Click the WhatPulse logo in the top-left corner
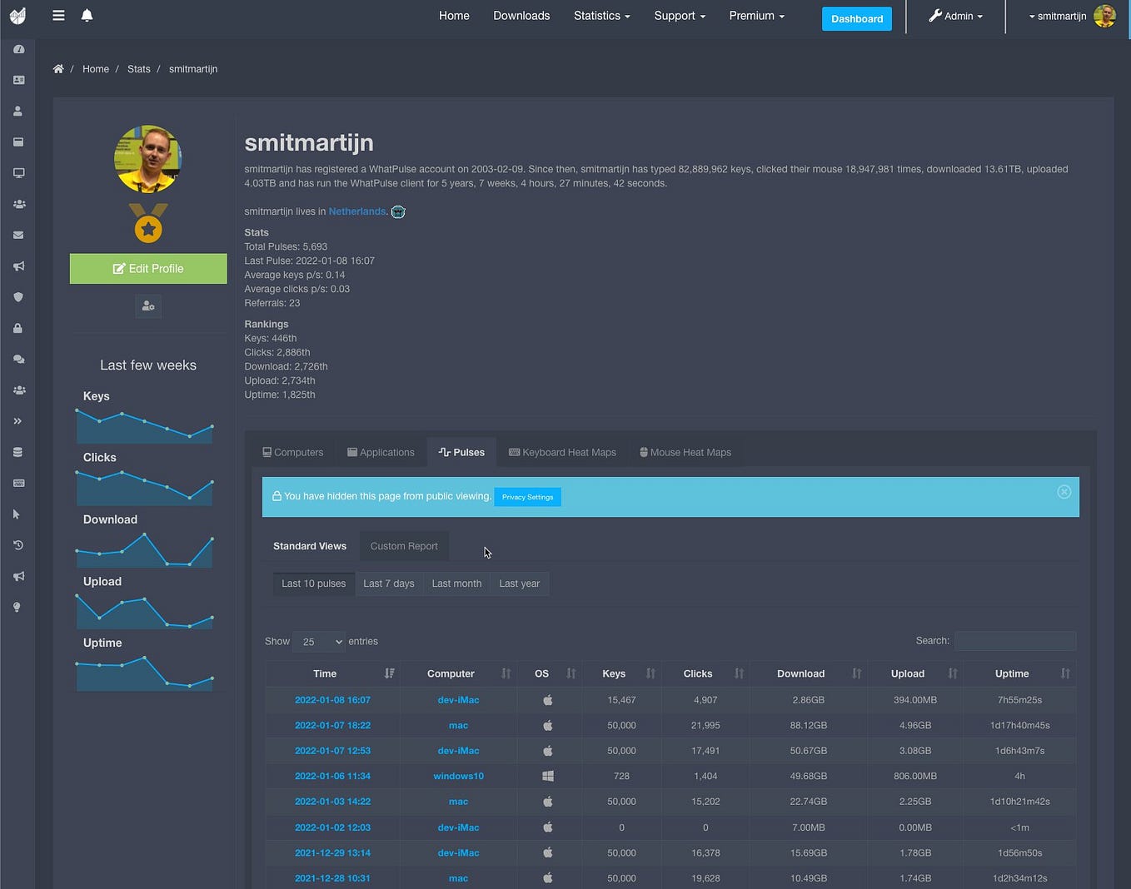The image size is (1131, 889). tap(17, 15)
